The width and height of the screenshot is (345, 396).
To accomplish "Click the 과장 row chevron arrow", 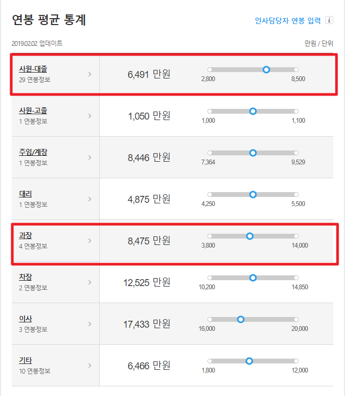I will [x=90, y=241].
